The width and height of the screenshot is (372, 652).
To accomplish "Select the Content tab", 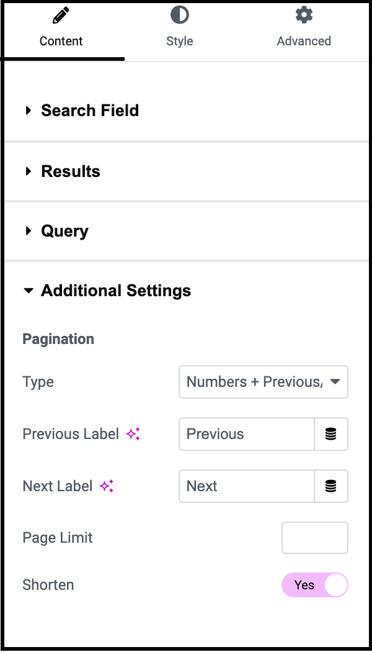I will pyautogui.click(x=61, y=30).
